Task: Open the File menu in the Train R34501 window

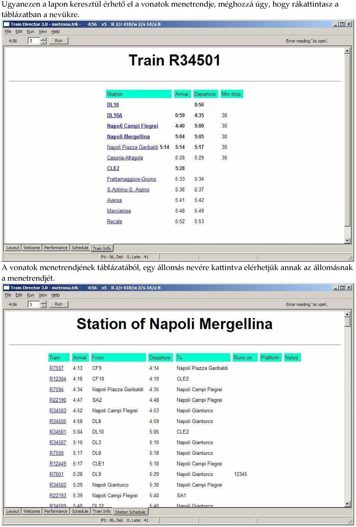Action: tap(8, 32)
